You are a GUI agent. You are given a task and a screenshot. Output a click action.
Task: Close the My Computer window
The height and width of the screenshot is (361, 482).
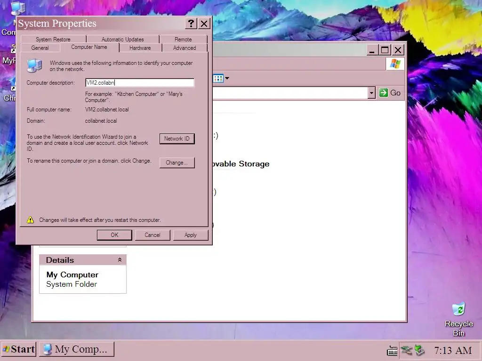pyautogui.click(x=398, y=50)
